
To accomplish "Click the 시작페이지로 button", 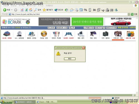I will (x=89, y=28).
